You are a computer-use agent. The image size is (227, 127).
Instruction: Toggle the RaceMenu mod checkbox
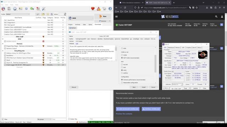point(5,55)
